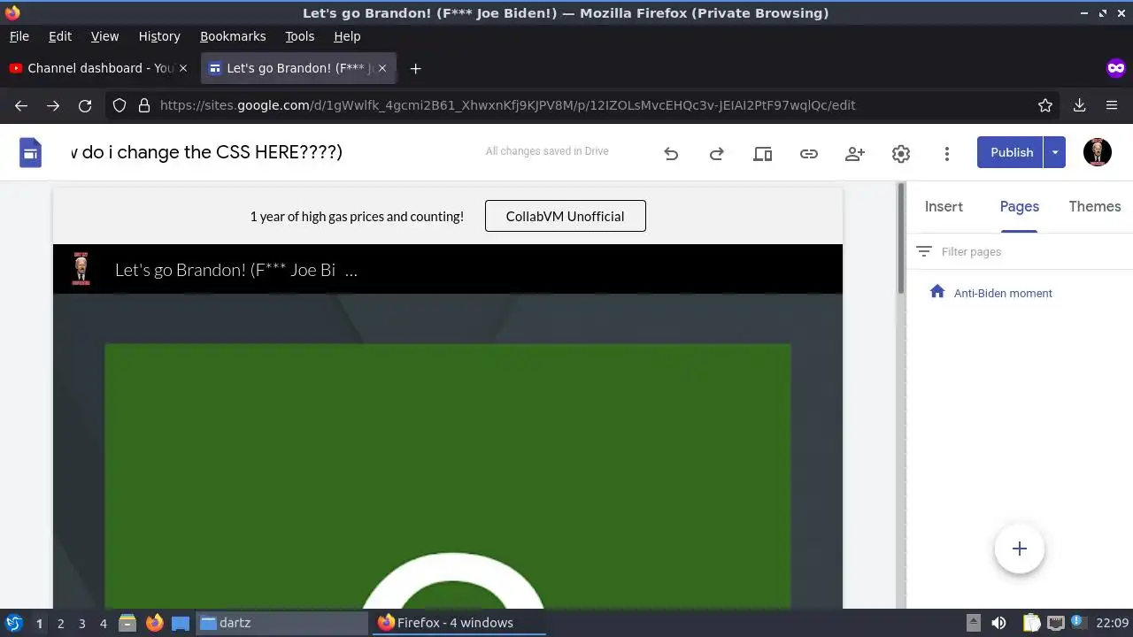Open tracking protection shield icon
Image resolution: width=1133 pixels, height=637 pixels.
[x=119, y=105]
